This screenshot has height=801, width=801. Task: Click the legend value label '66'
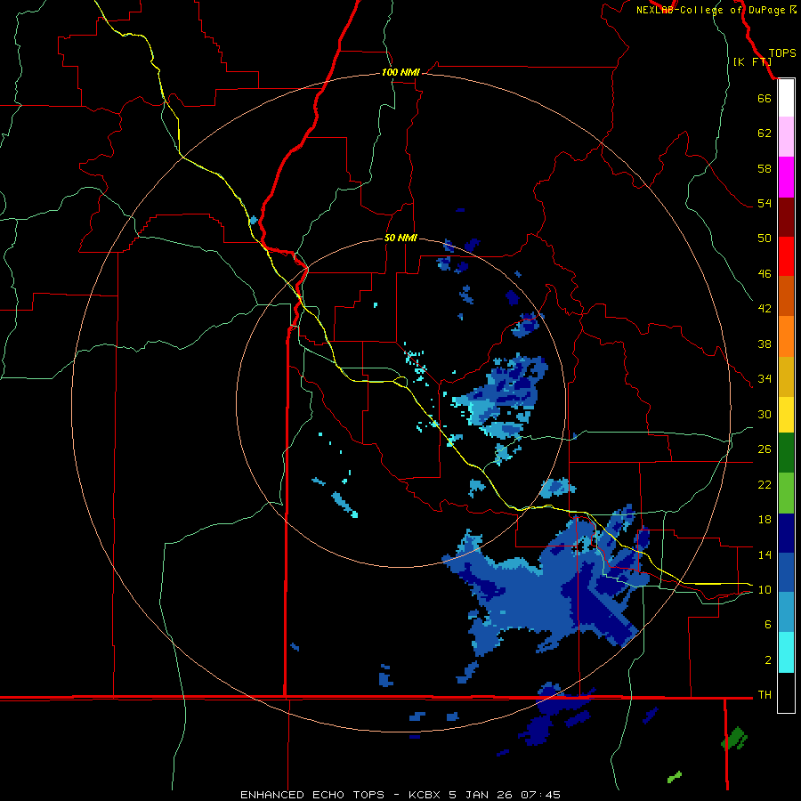765,98
